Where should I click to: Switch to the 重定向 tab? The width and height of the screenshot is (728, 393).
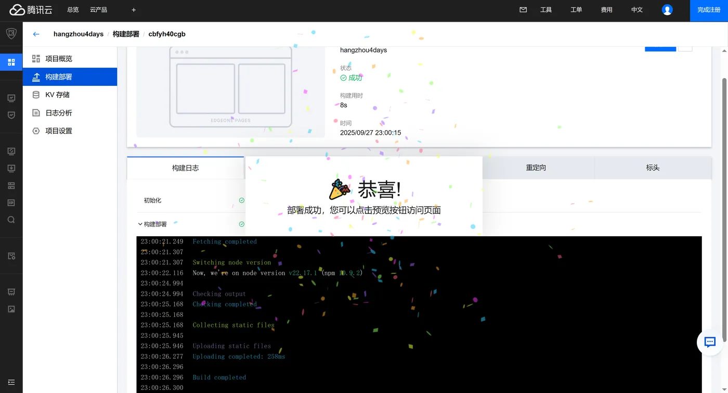[x=537, y=168]
